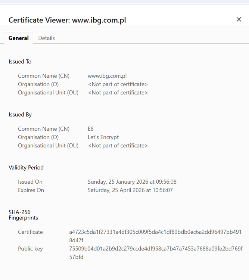Viewport: 249px width, 280px height.
Task: Close the Certificate Viewer dialog
Action: tap(239, 19)
